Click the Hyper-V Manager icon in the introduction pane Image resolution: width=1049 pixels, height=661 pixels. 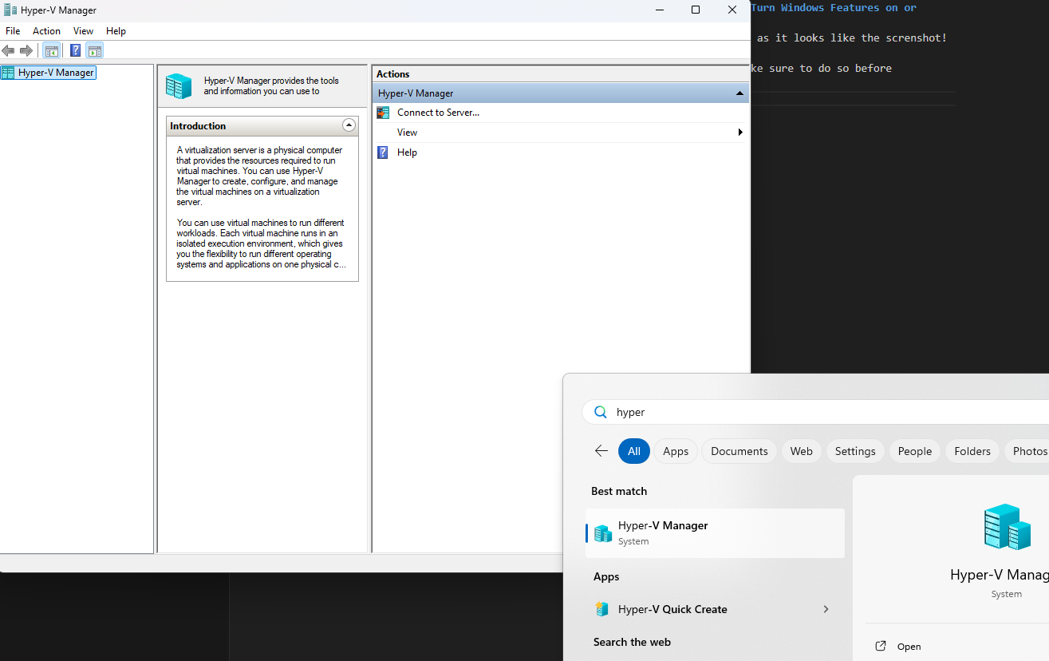tap(179, 85)
